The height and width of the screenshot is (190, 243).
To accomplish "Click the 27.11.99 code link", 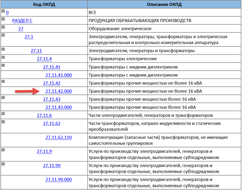I will click(52, 166).
